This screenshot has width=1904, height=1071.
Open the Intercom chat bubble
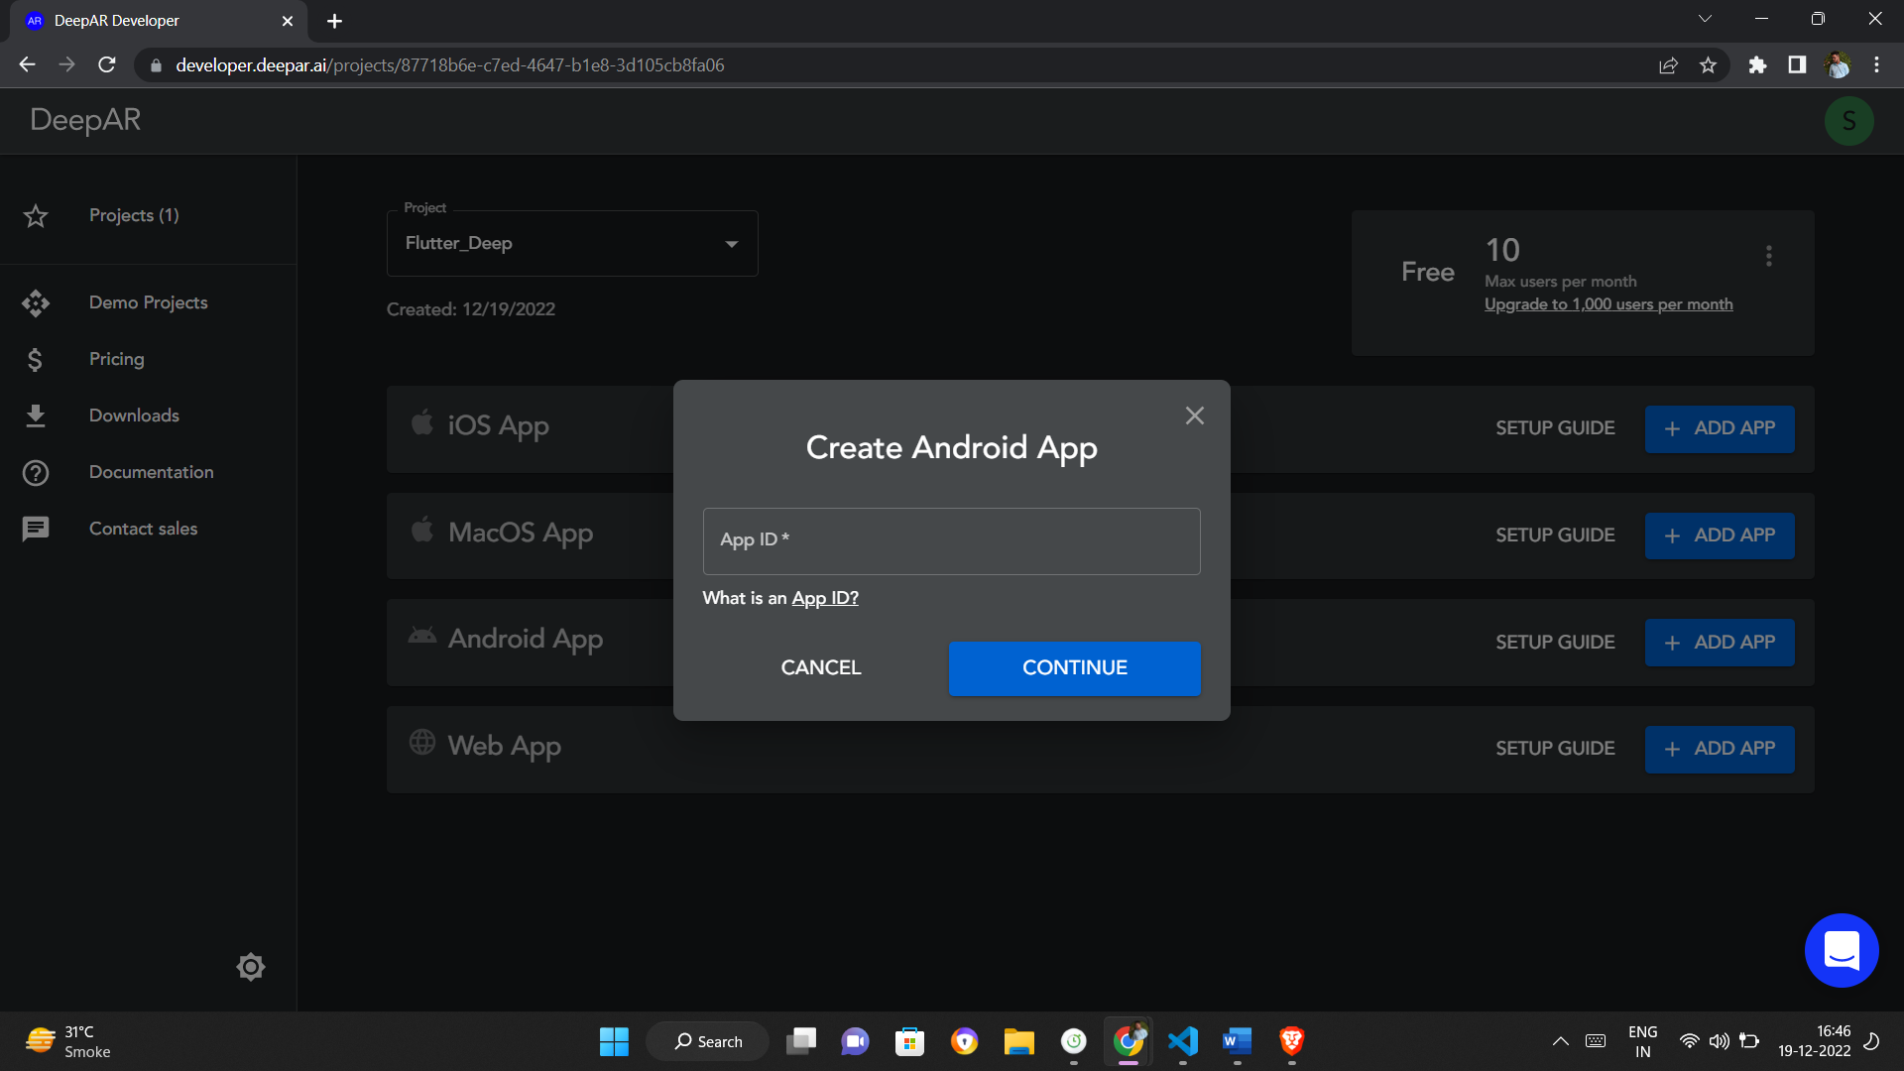click(1842, 950)
